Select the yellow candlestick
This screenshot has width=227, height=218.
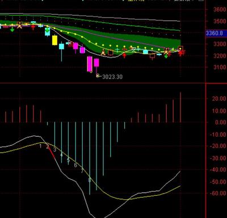(54, 40)
